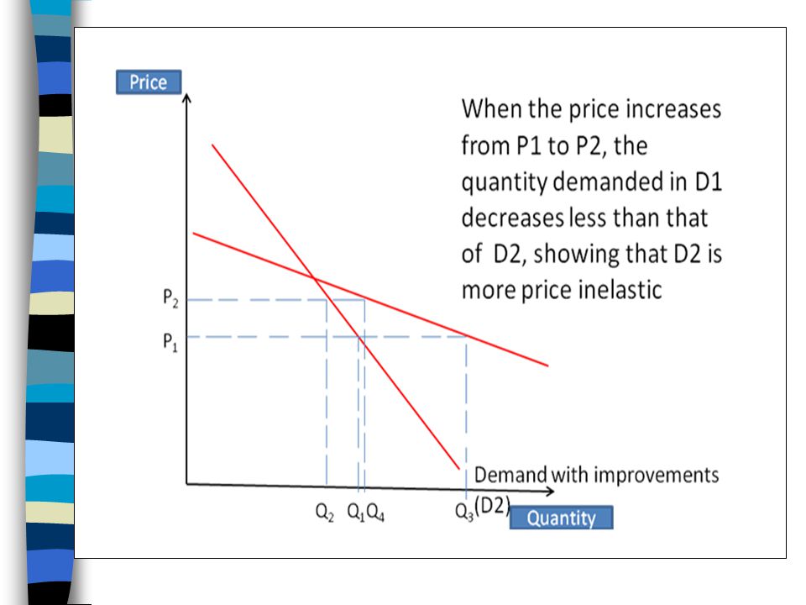
Task: Click the Q3 quantity axis label
Action: click(464, 512)
